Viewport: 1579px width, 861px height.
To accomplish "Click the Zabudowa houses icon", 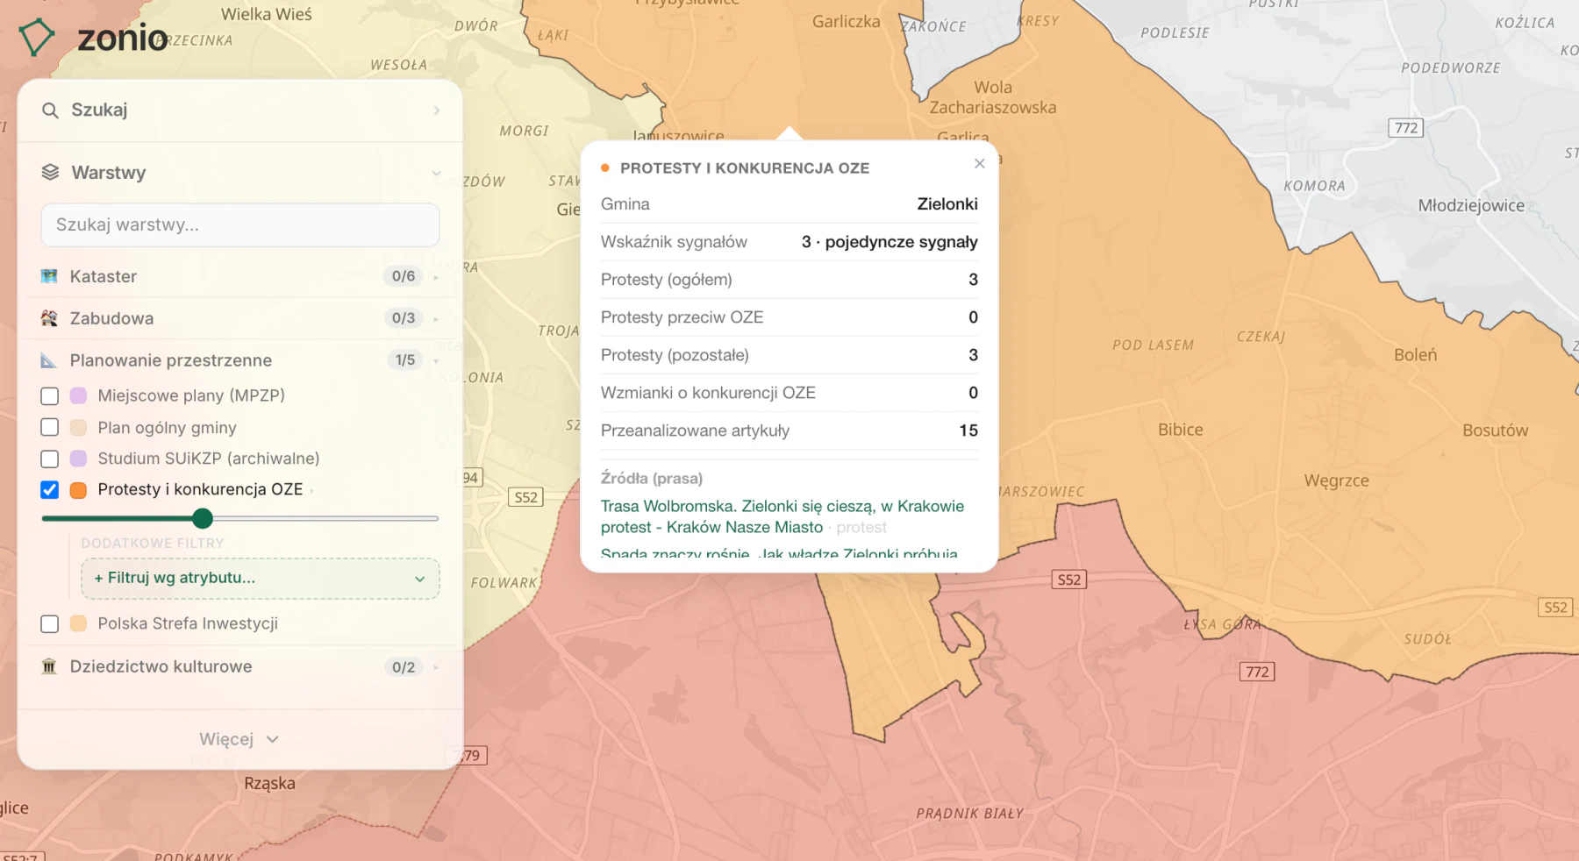I will point(49,318).
